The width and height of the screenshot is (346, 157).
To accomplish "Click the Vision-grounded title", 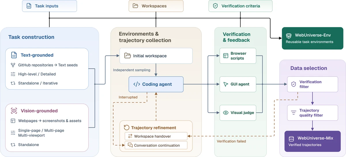I will tap(39, 111).
